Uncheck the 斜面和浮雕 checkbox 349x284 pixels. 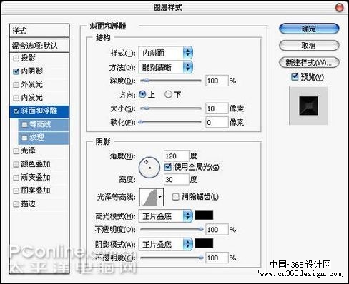pyautogui.click(x=16, y=111)
